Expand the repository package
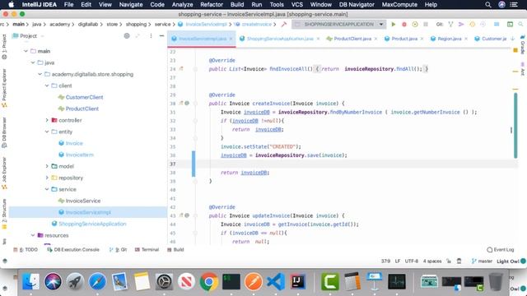The image size is (527, 296). tap(47, 178)
